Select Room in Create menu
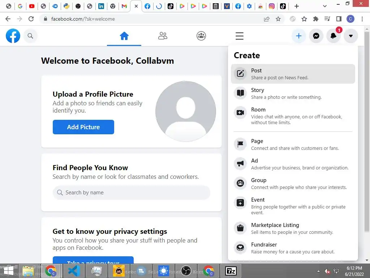Image resolution: width=370 pixels, height=278 pixels. click(x=293, y=115)
